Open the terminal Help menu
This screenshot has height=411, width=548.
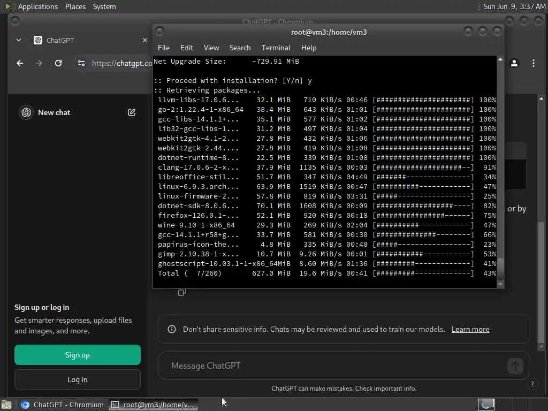click(309, 48)
